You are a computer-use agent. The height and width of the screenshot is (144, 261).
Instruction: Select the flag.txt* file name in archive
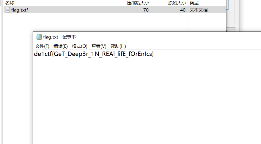[x=20, y=10]
